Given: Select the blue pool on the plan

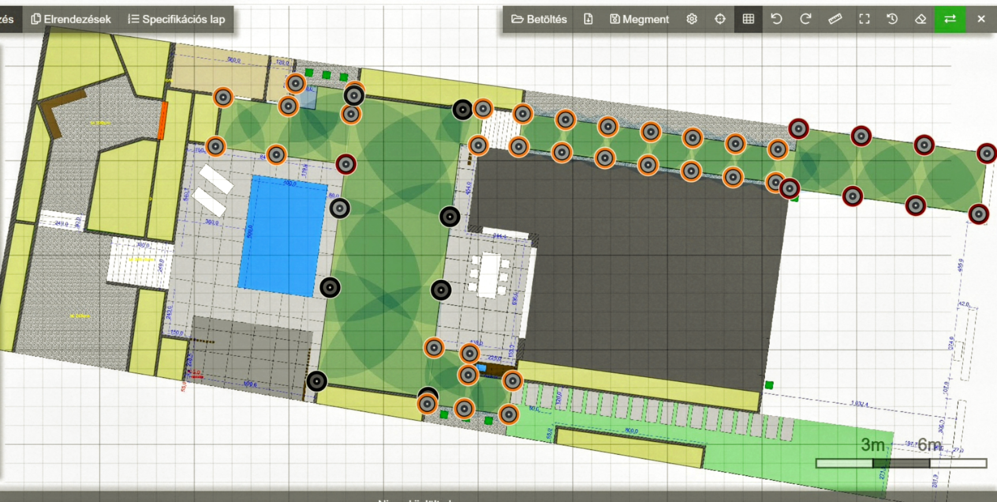Looking at the screenshot, I should click(283, 235).
